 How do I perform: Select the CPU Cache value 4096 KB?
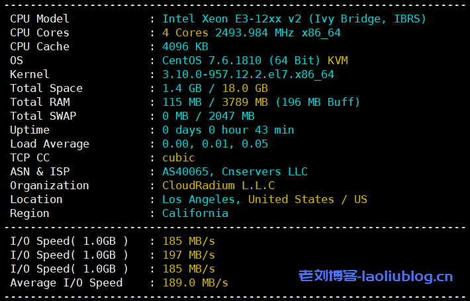pyautogui.click(x=185, y=47)
